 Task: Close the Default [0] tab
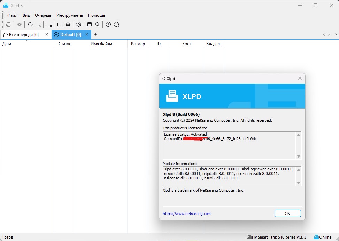(x=87, y=34)
